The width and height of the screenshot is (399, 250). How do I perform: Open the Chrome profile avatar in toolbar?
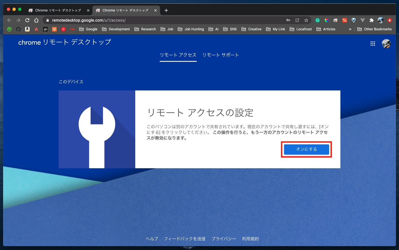tap(381, 20)
